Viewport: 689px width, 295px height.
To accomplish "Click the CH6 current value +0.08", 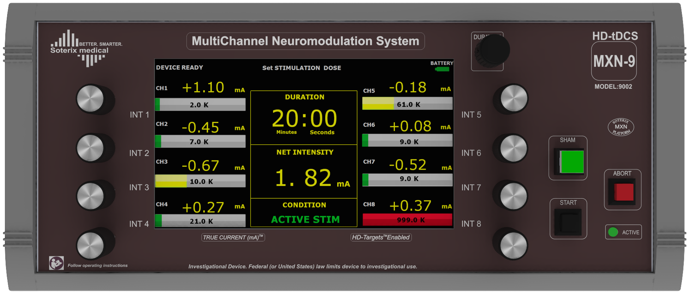I will [x=410, y=126].
